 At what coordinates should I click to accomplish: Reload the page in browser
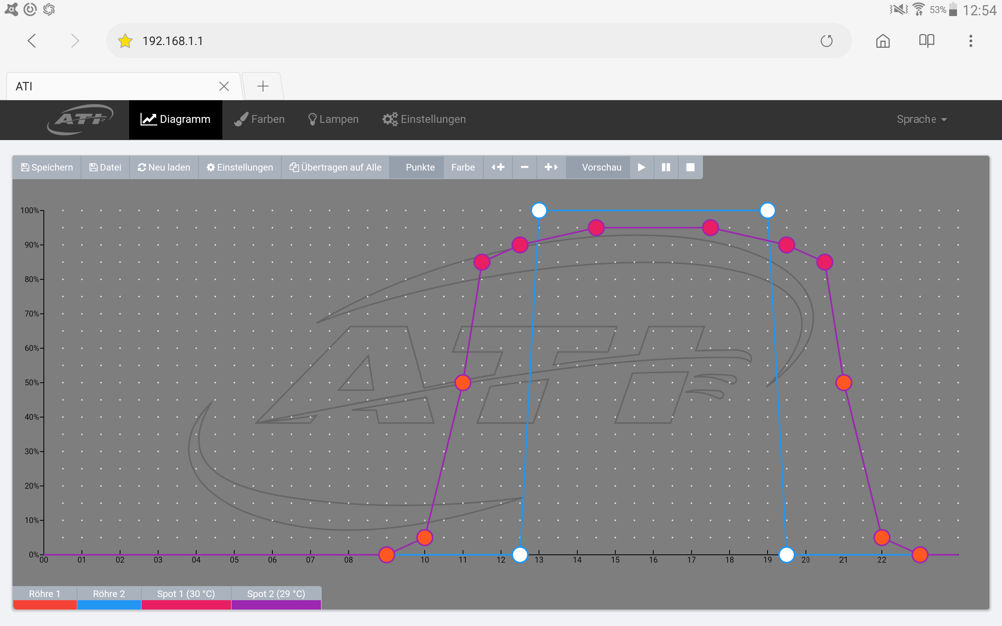point(826,41)
